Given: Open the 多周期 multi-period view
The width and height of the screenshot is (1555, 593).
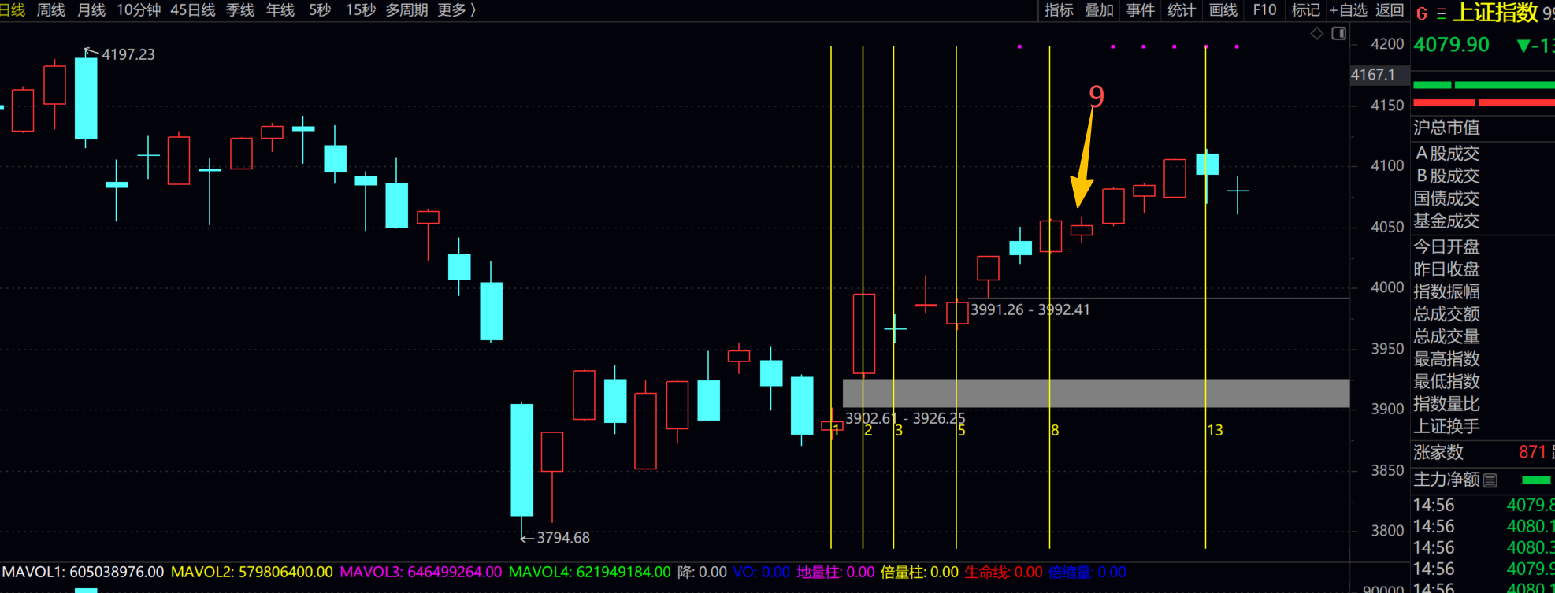Looking at the screenshot, I should point(406,10).
